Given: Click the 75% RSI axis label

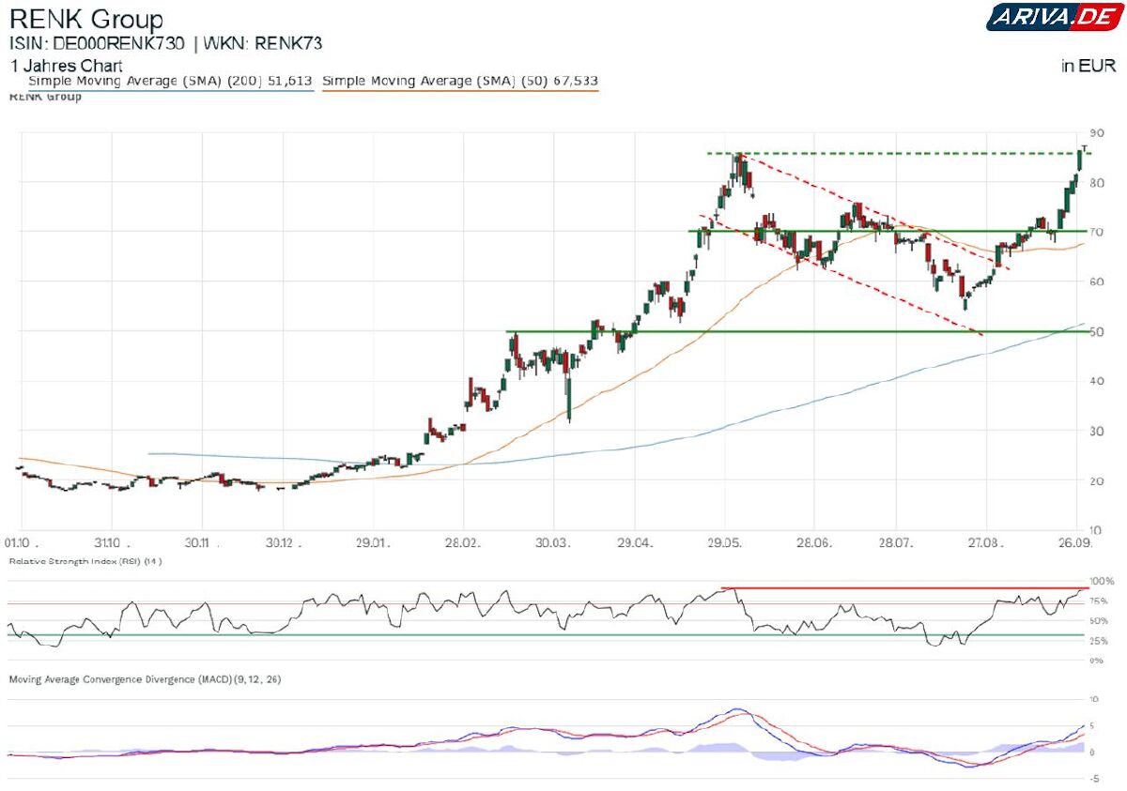Looking at the screenshot, I should [x=1097, y=601].
